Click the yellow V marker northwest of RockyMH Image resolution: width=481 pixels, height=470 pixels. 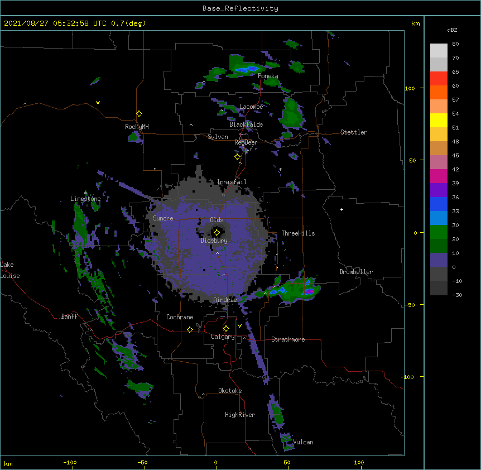tap(98, 103)
